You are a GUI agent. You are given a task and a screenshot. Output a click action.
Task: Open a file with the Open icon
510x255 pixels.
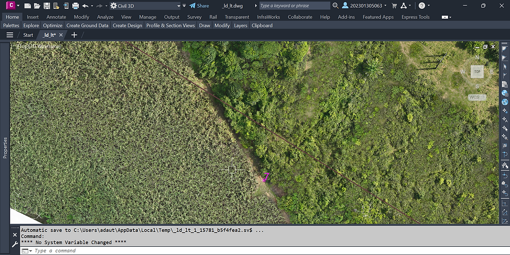[x=37, y=6]
